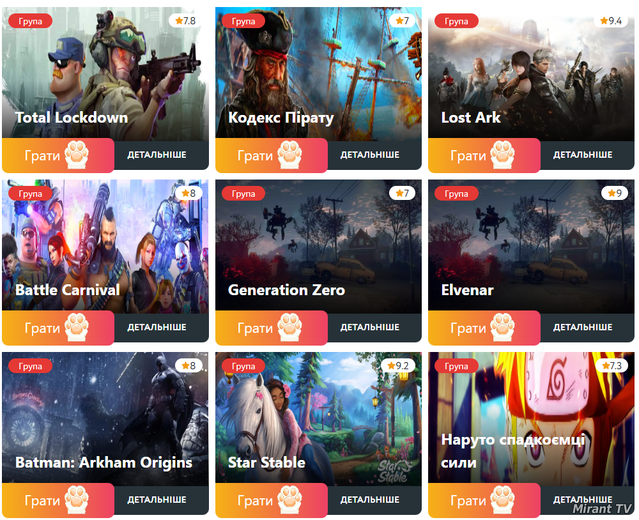Open the Batman: Arkham Origins cover image
The width and height of the screenshot is (639, 520).
105,418
